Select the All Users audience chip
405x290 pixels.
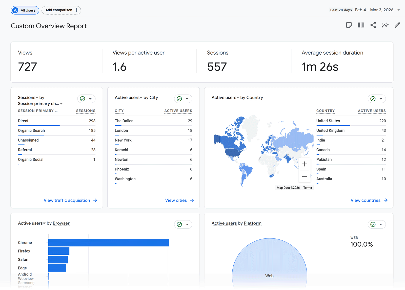point(25,10)
